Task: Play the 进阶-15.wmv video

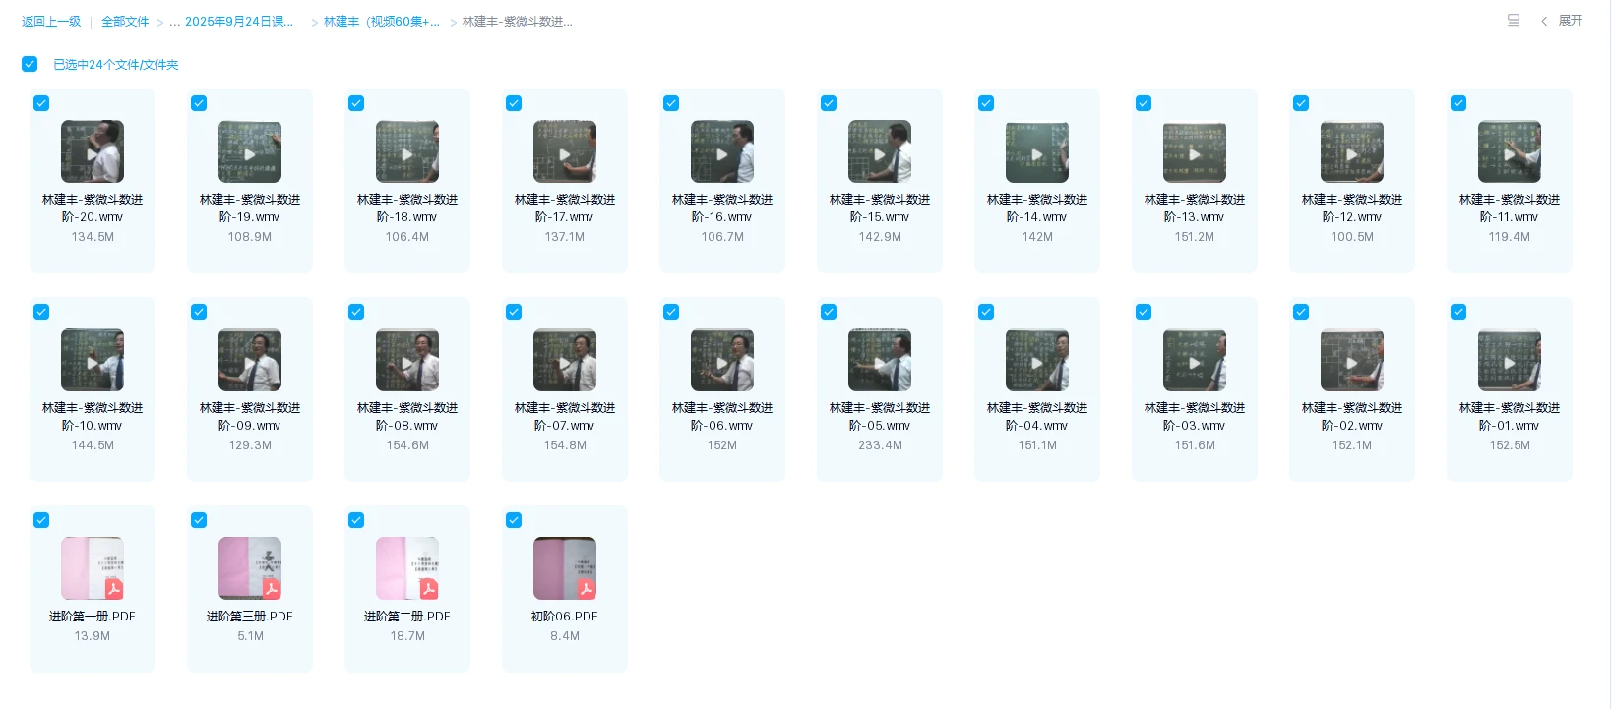Action: (x=880, y=152)
